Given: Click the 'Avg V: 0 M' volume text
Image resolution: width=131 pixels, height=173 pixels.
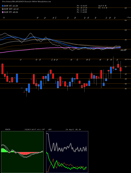Looking at the screenshot, I should click(x=102, y=6).
